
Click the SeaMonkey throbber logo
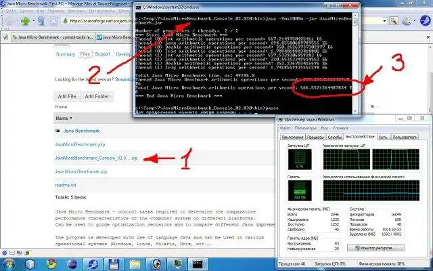pos(425,21)
